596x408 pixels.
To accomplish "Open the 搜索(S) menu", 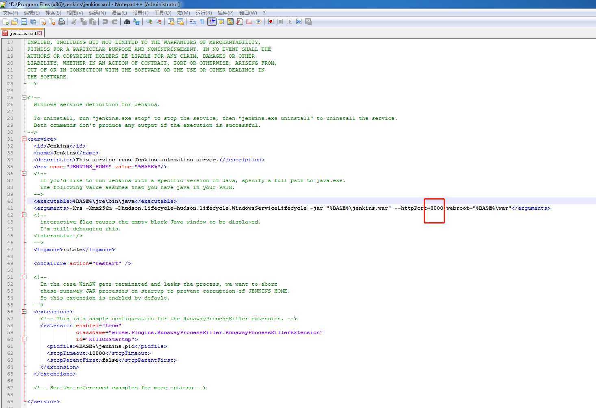I will tap(53, 13).
